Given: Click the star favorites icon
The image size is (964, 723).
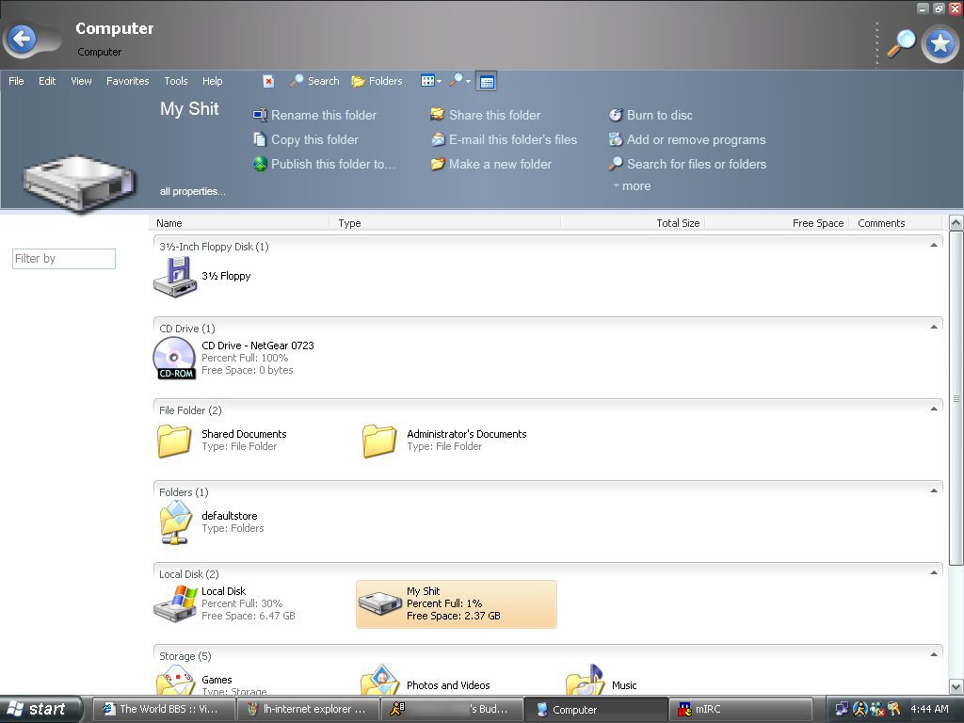Looking at the screenshot, I should (939, 43).
